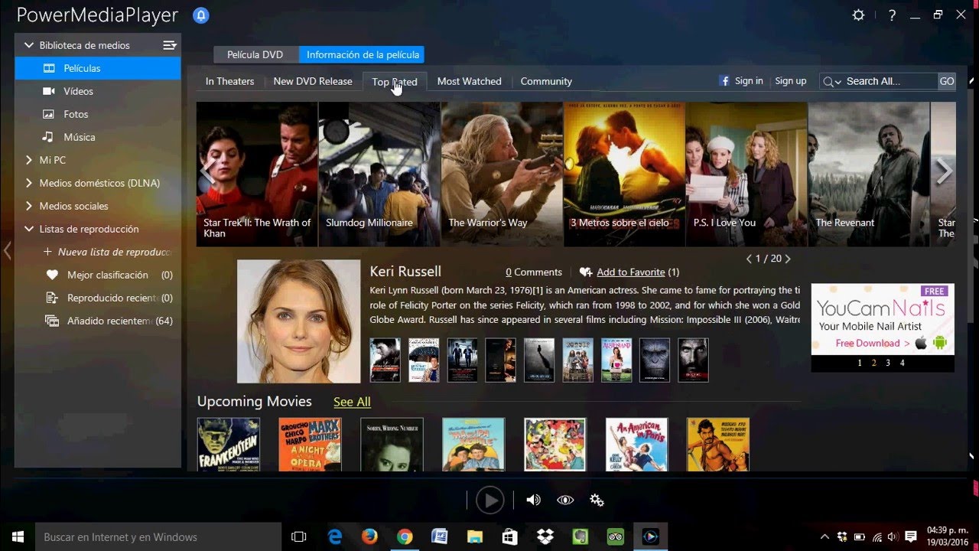
Task: Click the notification bell icon beside PowerMediaPlayer
Action: coord(201,15)
